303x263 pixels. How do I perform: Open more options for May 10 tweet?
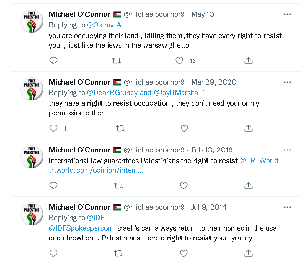[287, 14]
